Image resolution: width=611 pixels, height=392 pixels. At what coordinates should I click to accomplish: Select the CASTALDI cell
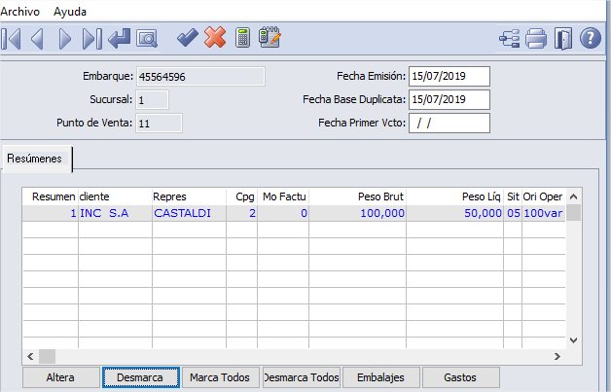(x=190, y=213)
